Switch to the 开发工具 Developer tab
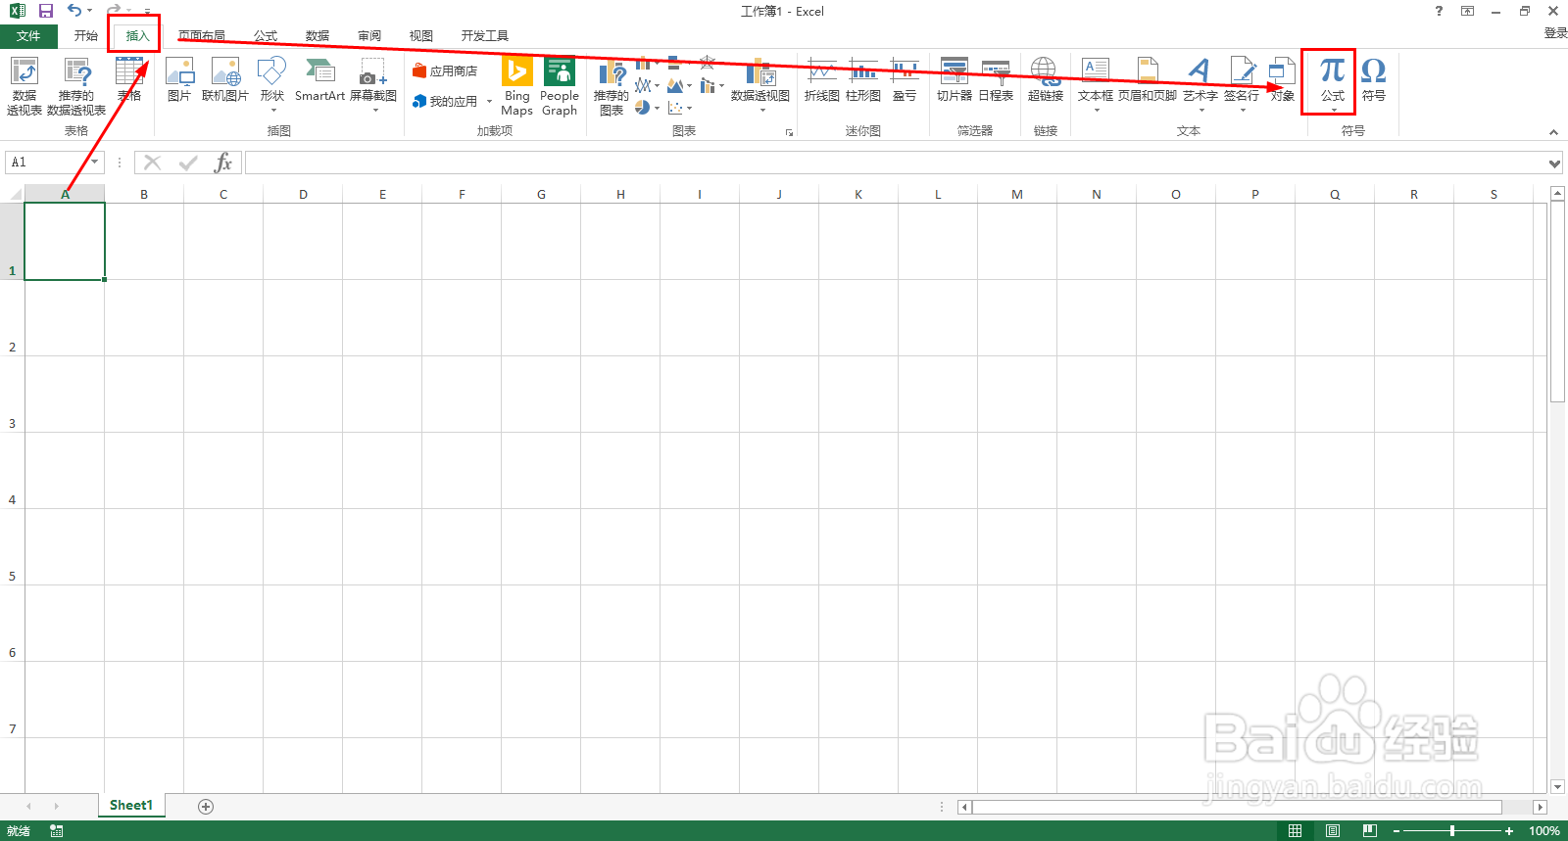This screenshot has height=841, width=1568. (x=485, y=36)
